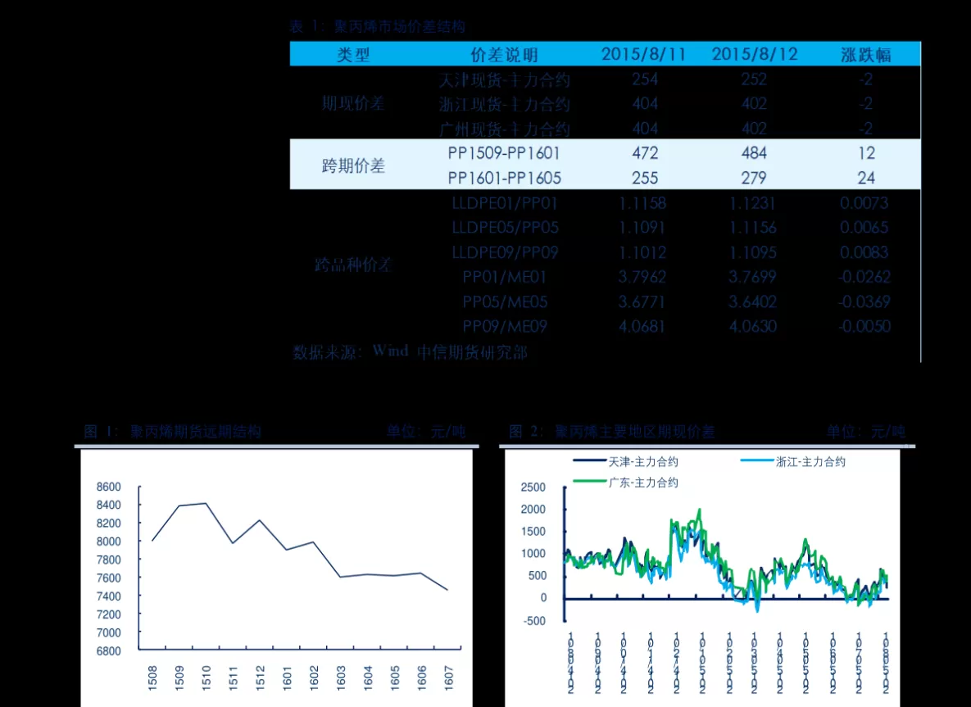Select the LLDPE09/PP09 row label
The image size is (971, 707).
505,252
